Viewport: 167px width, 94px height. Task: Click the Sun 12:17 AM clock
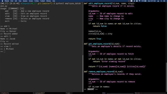152,1
